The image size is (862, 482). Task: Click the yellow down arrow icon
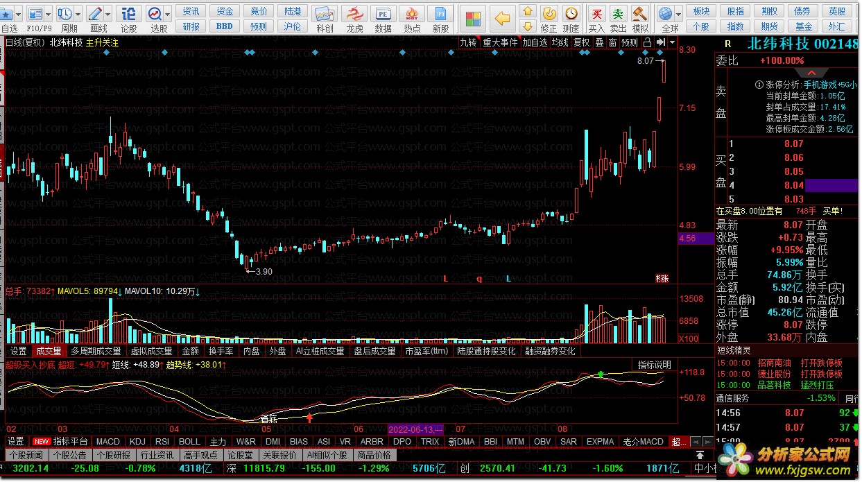click(528, 26)
